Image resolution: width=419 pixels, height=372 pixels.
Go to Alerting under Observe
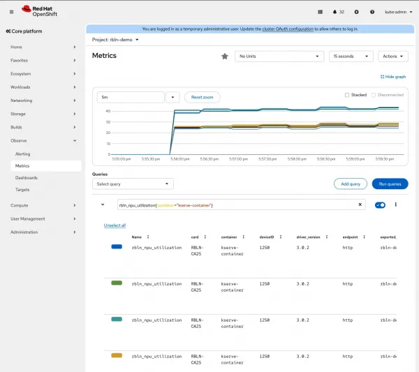pos(45,154)
